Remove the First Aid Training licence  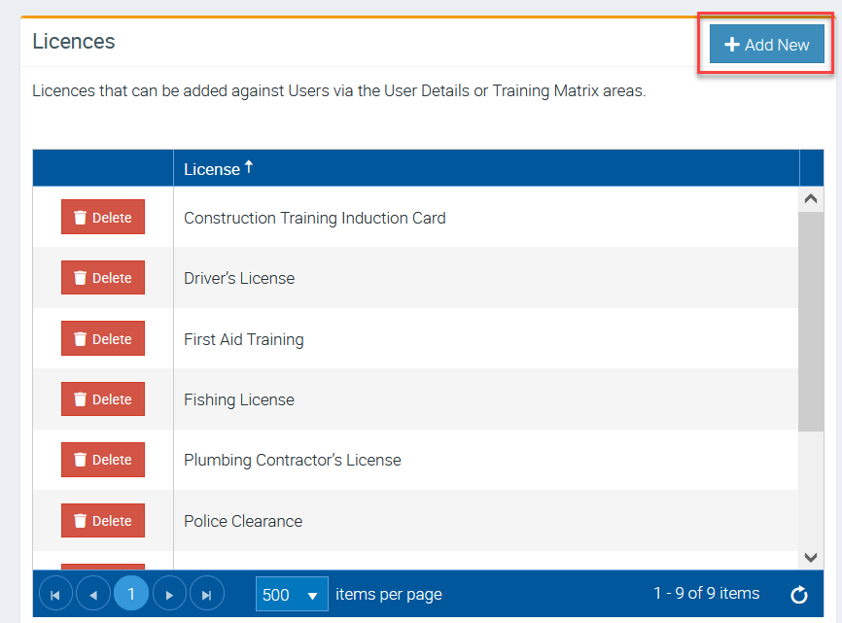pyautogui.click(x=103, y=339)
